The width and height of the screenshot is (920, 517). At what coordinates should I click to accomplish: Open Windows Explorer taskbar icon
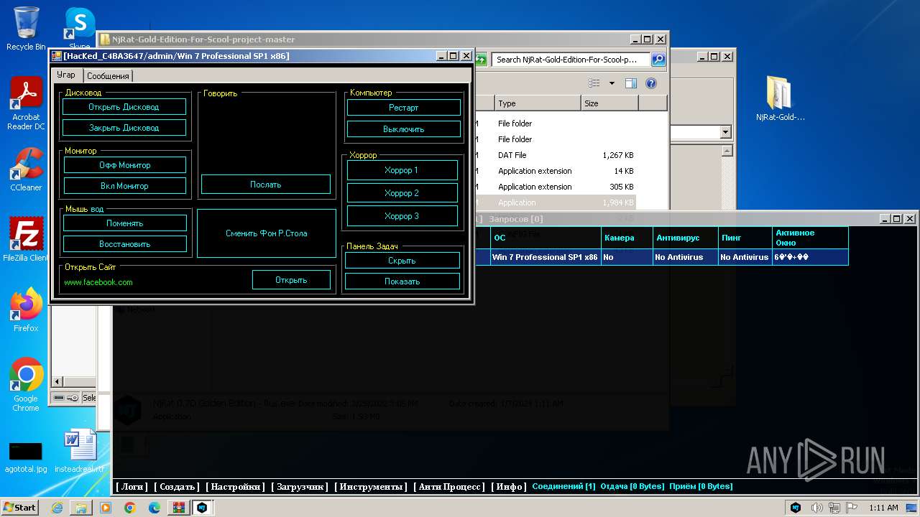tap(81, 508)
